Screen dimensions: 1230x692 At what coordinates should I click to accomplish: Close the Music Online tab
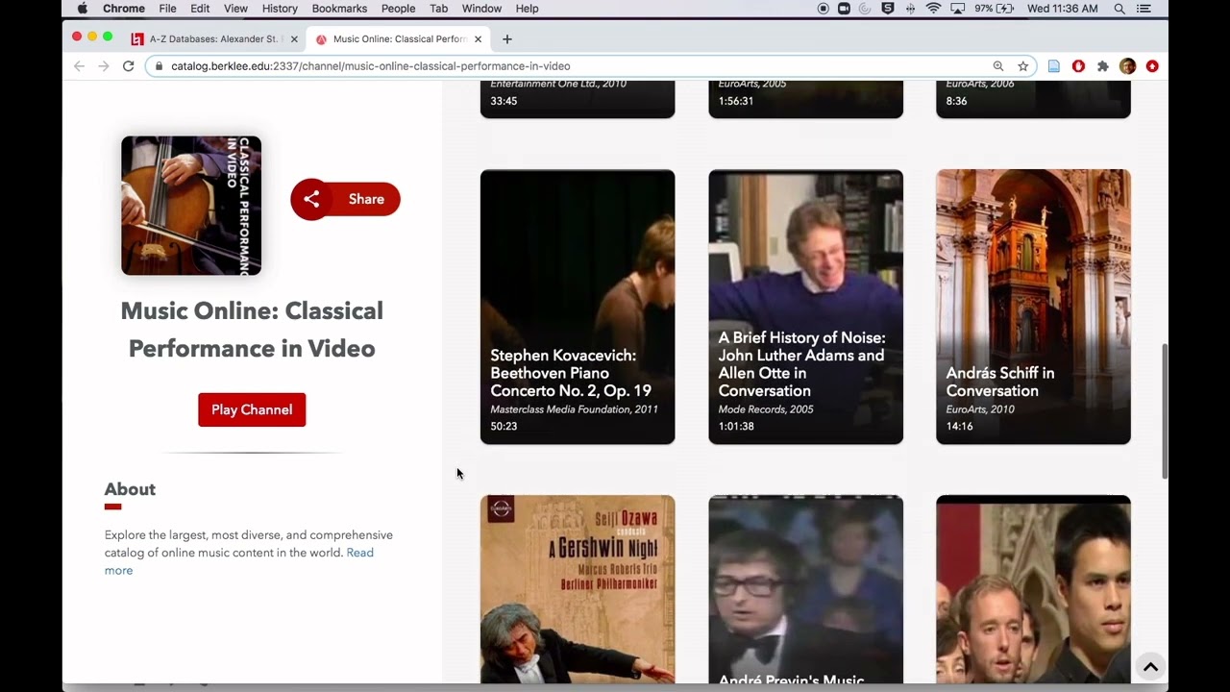(479, 39)
